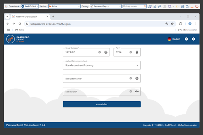Open the Eintrag dropdown showing Password Depot
203x135 pixels.
tap(106, 6)
